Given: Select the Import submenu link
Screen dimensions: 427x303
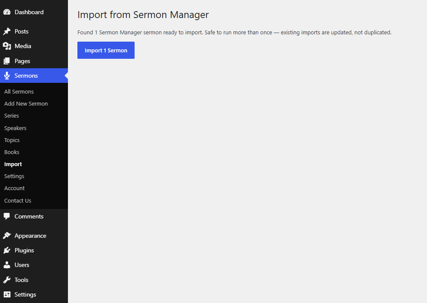Looking at the screenshot, I should (x=13, y=164).
